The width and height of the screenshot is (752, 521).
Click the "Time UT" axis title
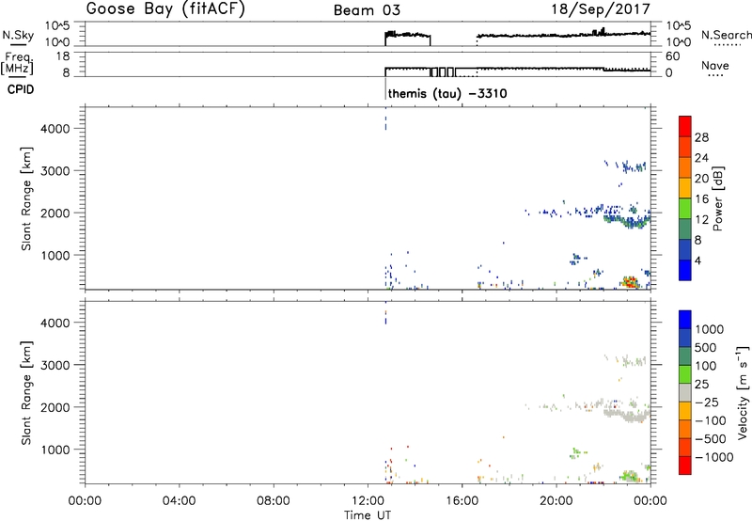368,515
